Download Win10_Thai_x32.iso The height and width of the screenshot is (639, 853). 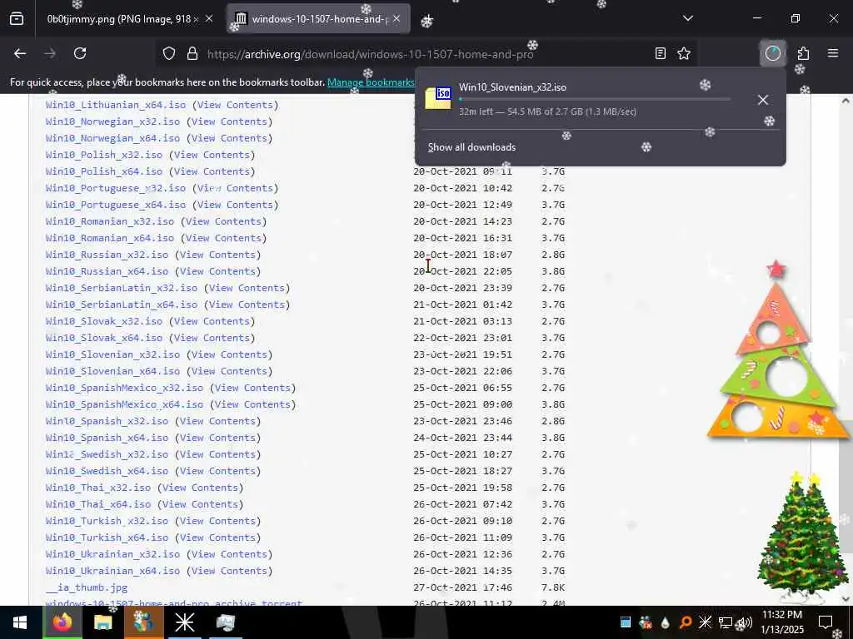coord(98,488)
